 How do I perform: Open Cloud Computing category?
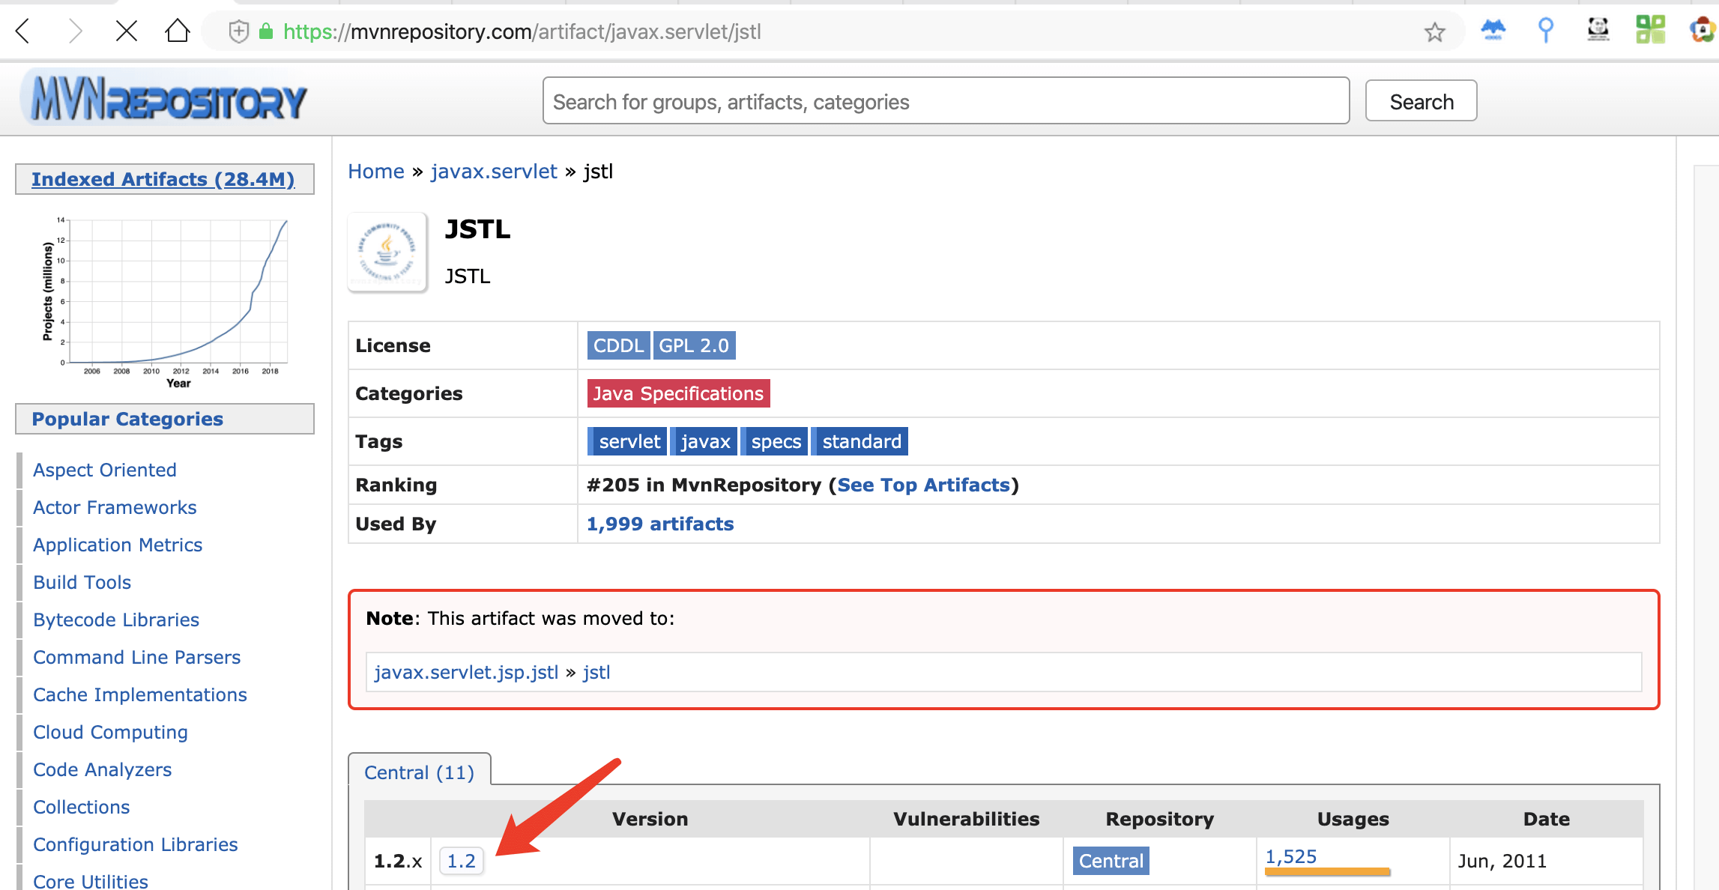(x=111, y=732)
